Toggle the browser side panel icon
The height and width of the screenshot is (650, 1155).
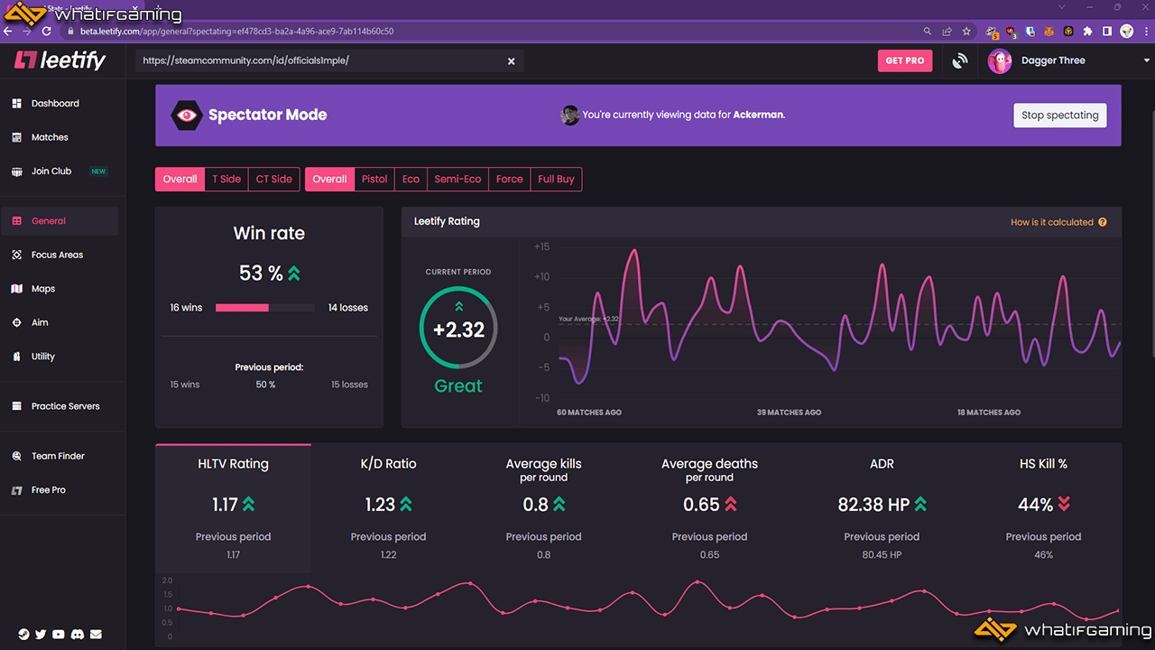pyautogui.click(x=1107, y=31)
